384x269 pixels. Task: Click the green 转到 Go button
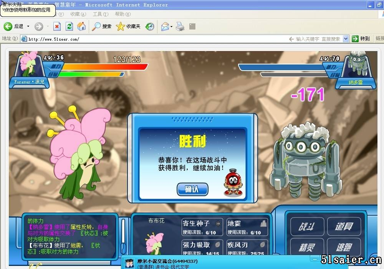(x=361, y=39)
